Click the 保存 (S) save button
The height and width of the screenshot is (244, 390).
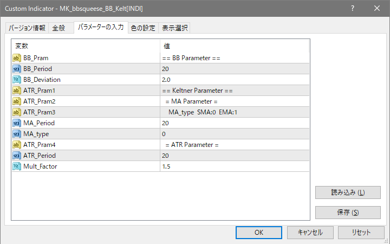coord(348,213)
